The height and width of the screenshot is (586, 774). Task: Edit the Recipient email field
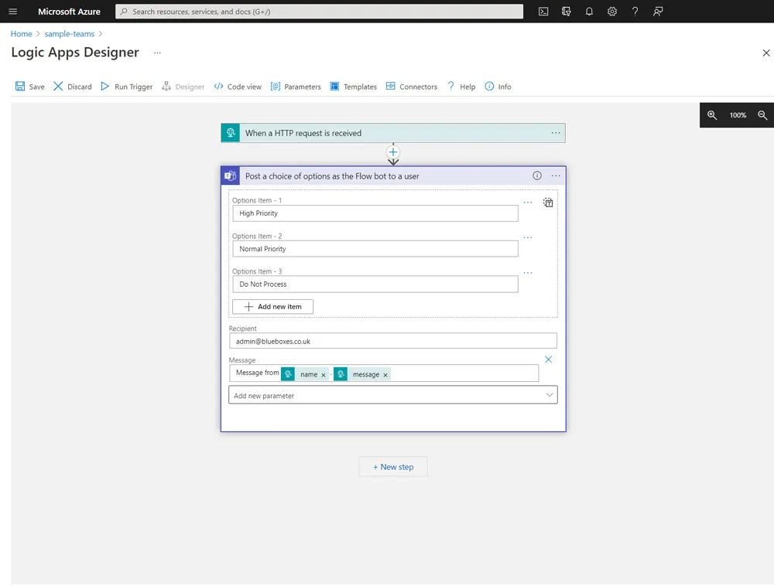tap(393, 341)
